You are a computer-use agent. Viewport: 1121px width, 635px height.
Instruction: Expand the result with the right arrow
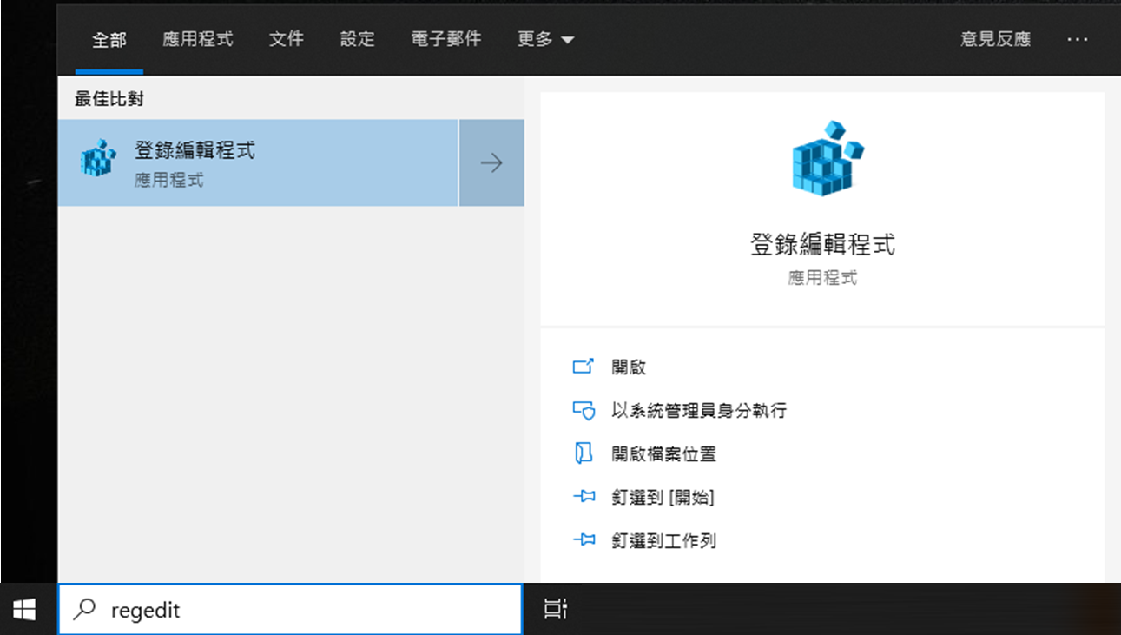click(x=491, y=163)
